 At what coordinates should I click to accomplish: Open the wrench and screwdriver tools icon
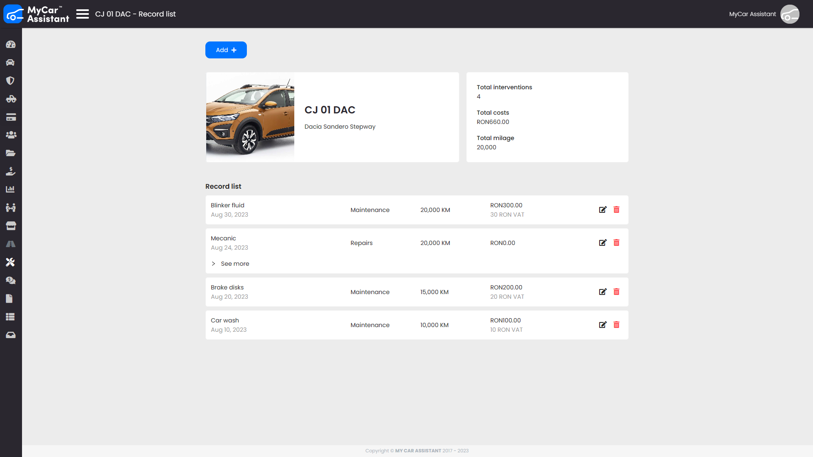pyautogui.click(x=11, y=262)
